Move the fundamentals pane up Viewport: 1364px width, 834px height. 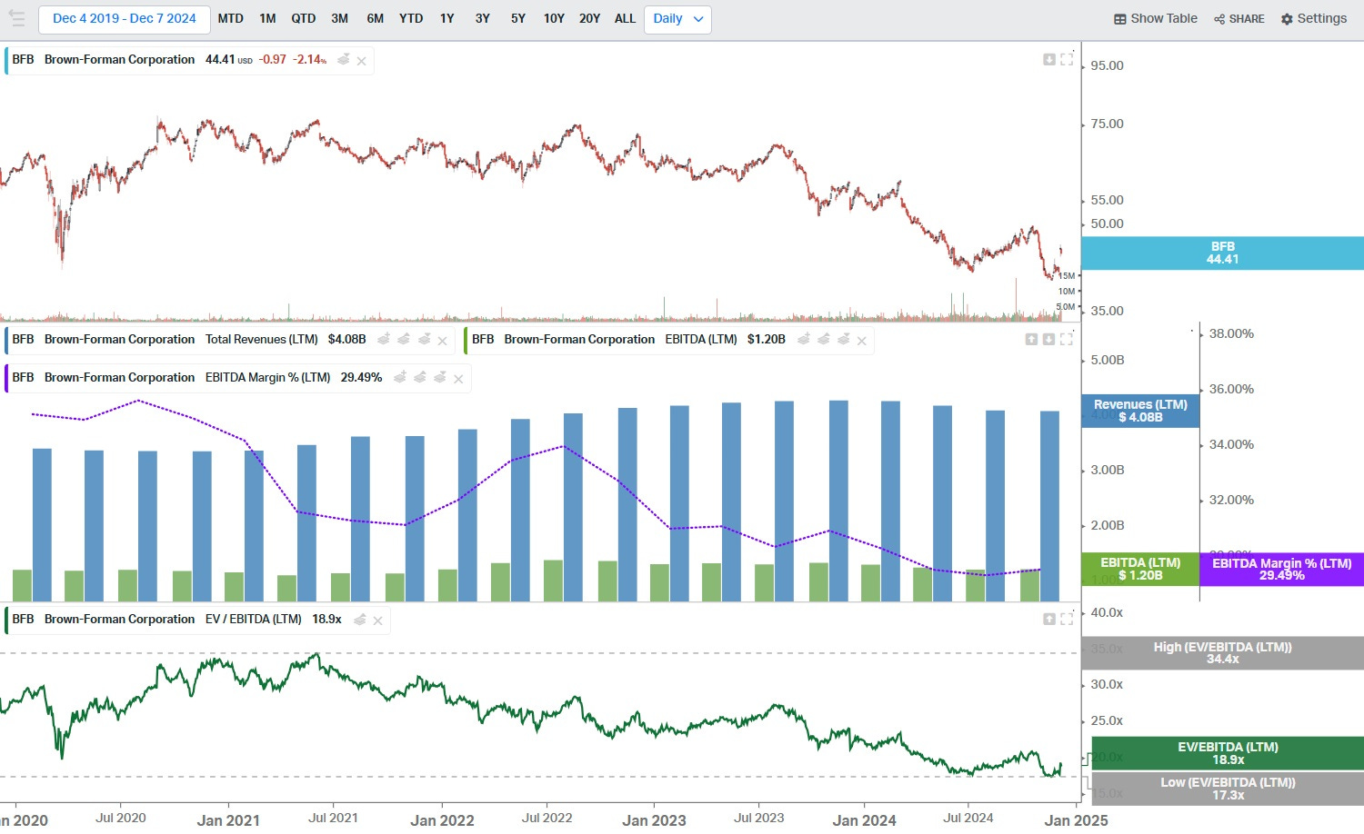coord(1031,339)
